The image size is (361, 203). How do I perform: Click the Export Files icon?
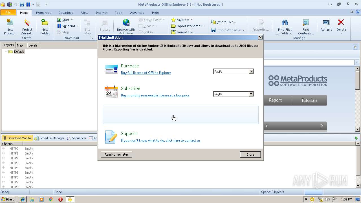[213, 22]
